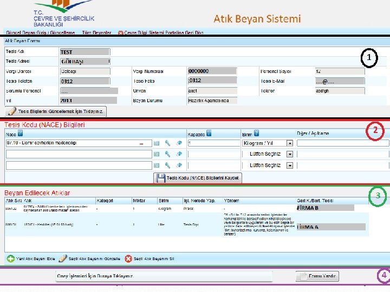This screenshot has width=390, height=292.
Task: Click eraser clear icon in the 07.10 row
Action: [x=179, y=143]
